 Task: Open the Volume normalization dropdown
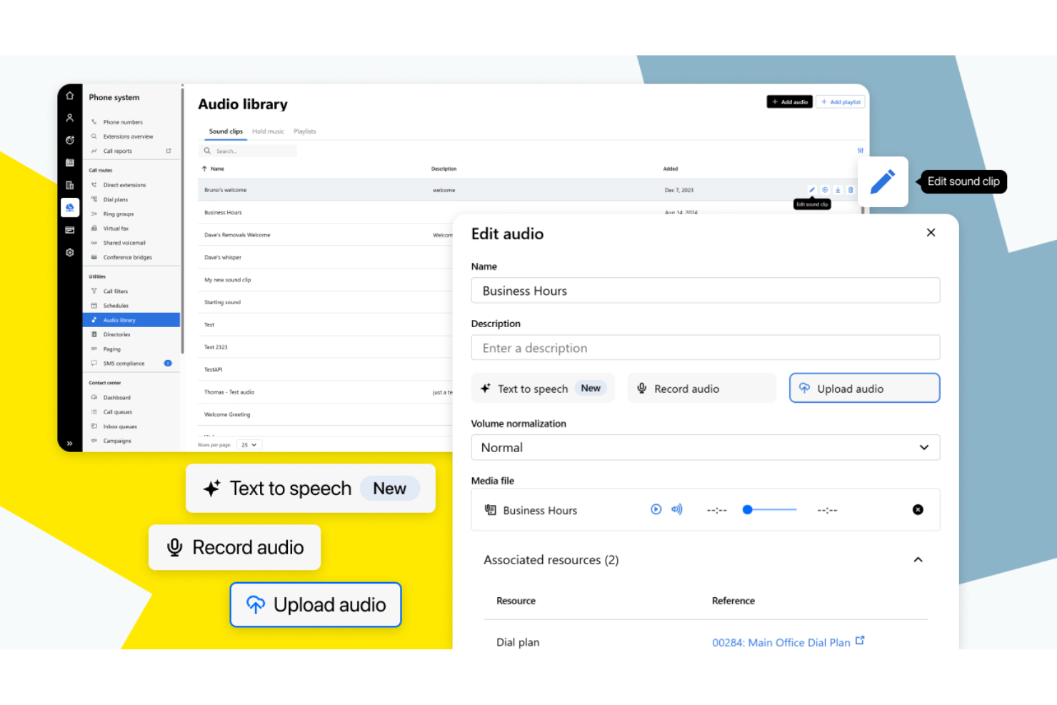[706, 447]
